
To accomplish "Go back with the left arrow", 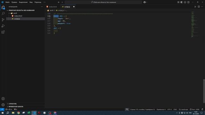I will (59, 2).
